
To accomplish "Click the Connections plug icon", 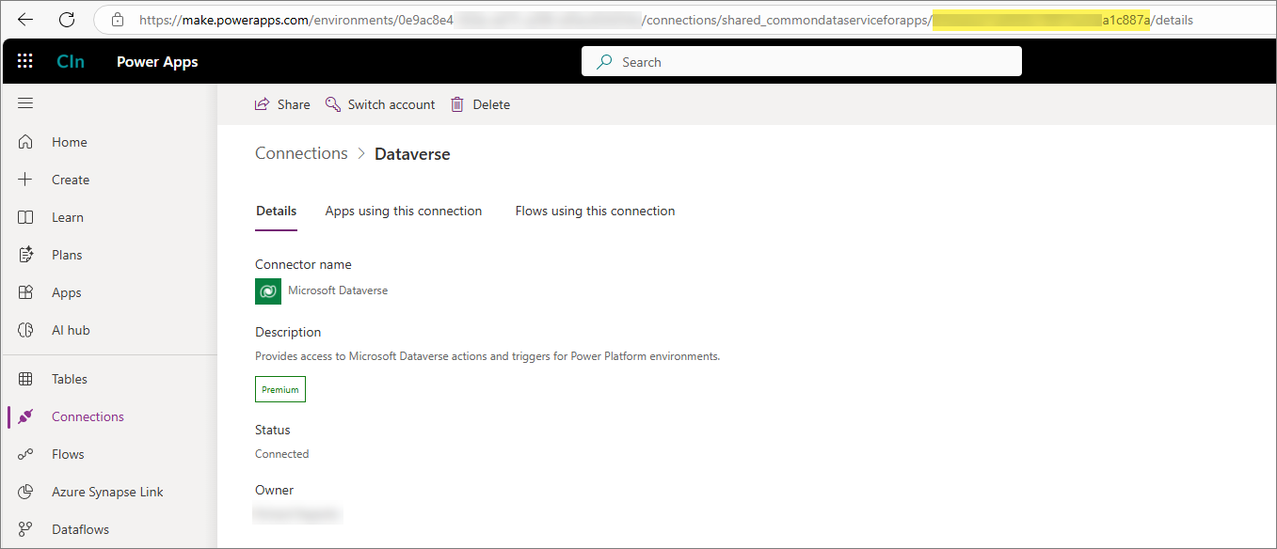I will click(25, 416).
